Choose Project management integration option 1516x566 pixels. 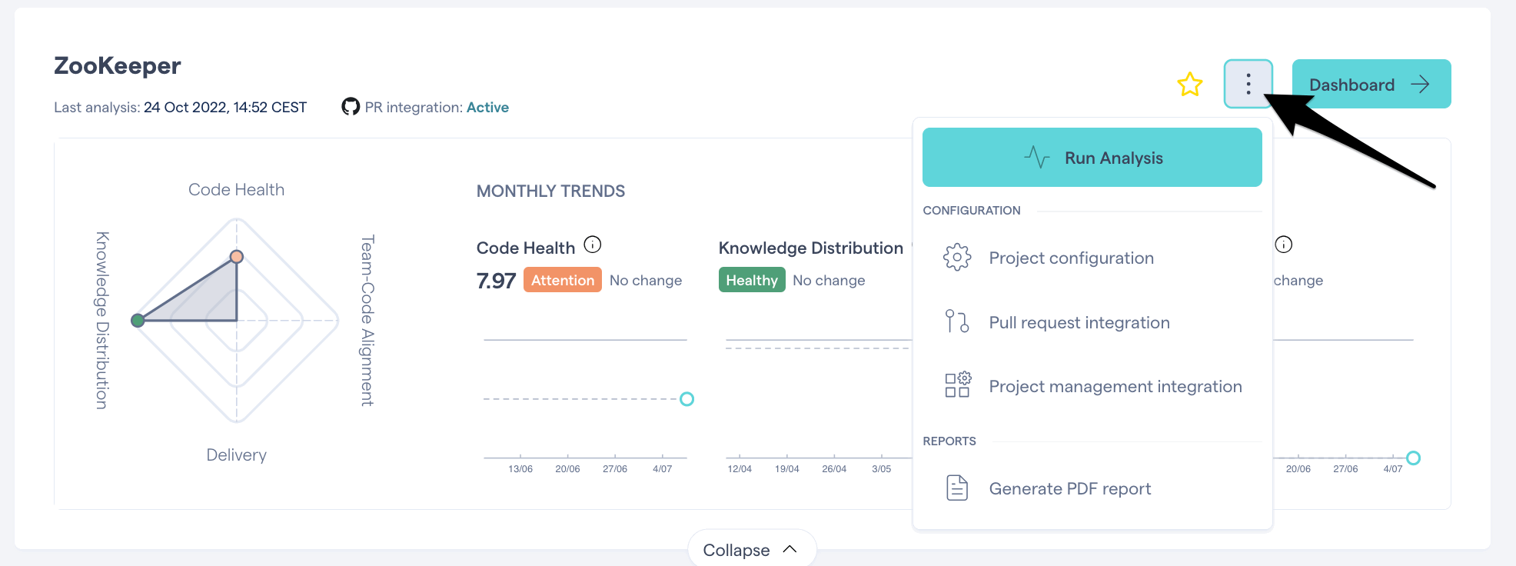(1092, 386)
